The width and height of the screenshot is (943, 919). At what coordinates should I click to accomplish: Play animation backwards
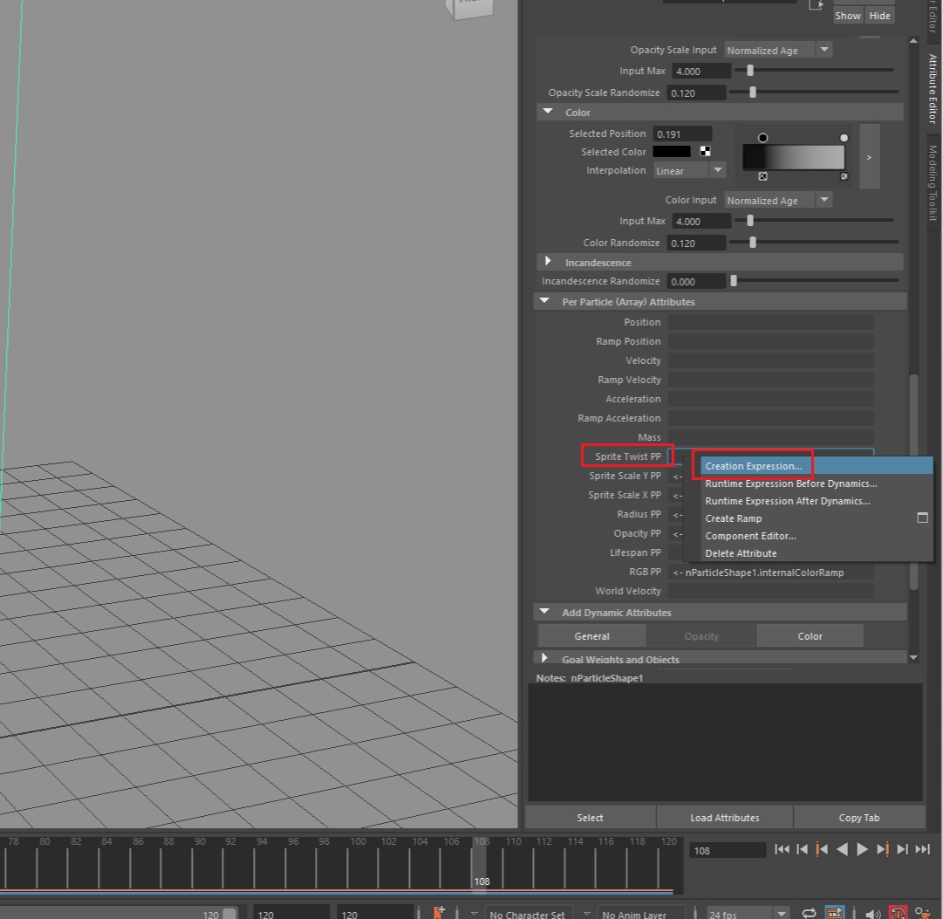tap(842, 849)
